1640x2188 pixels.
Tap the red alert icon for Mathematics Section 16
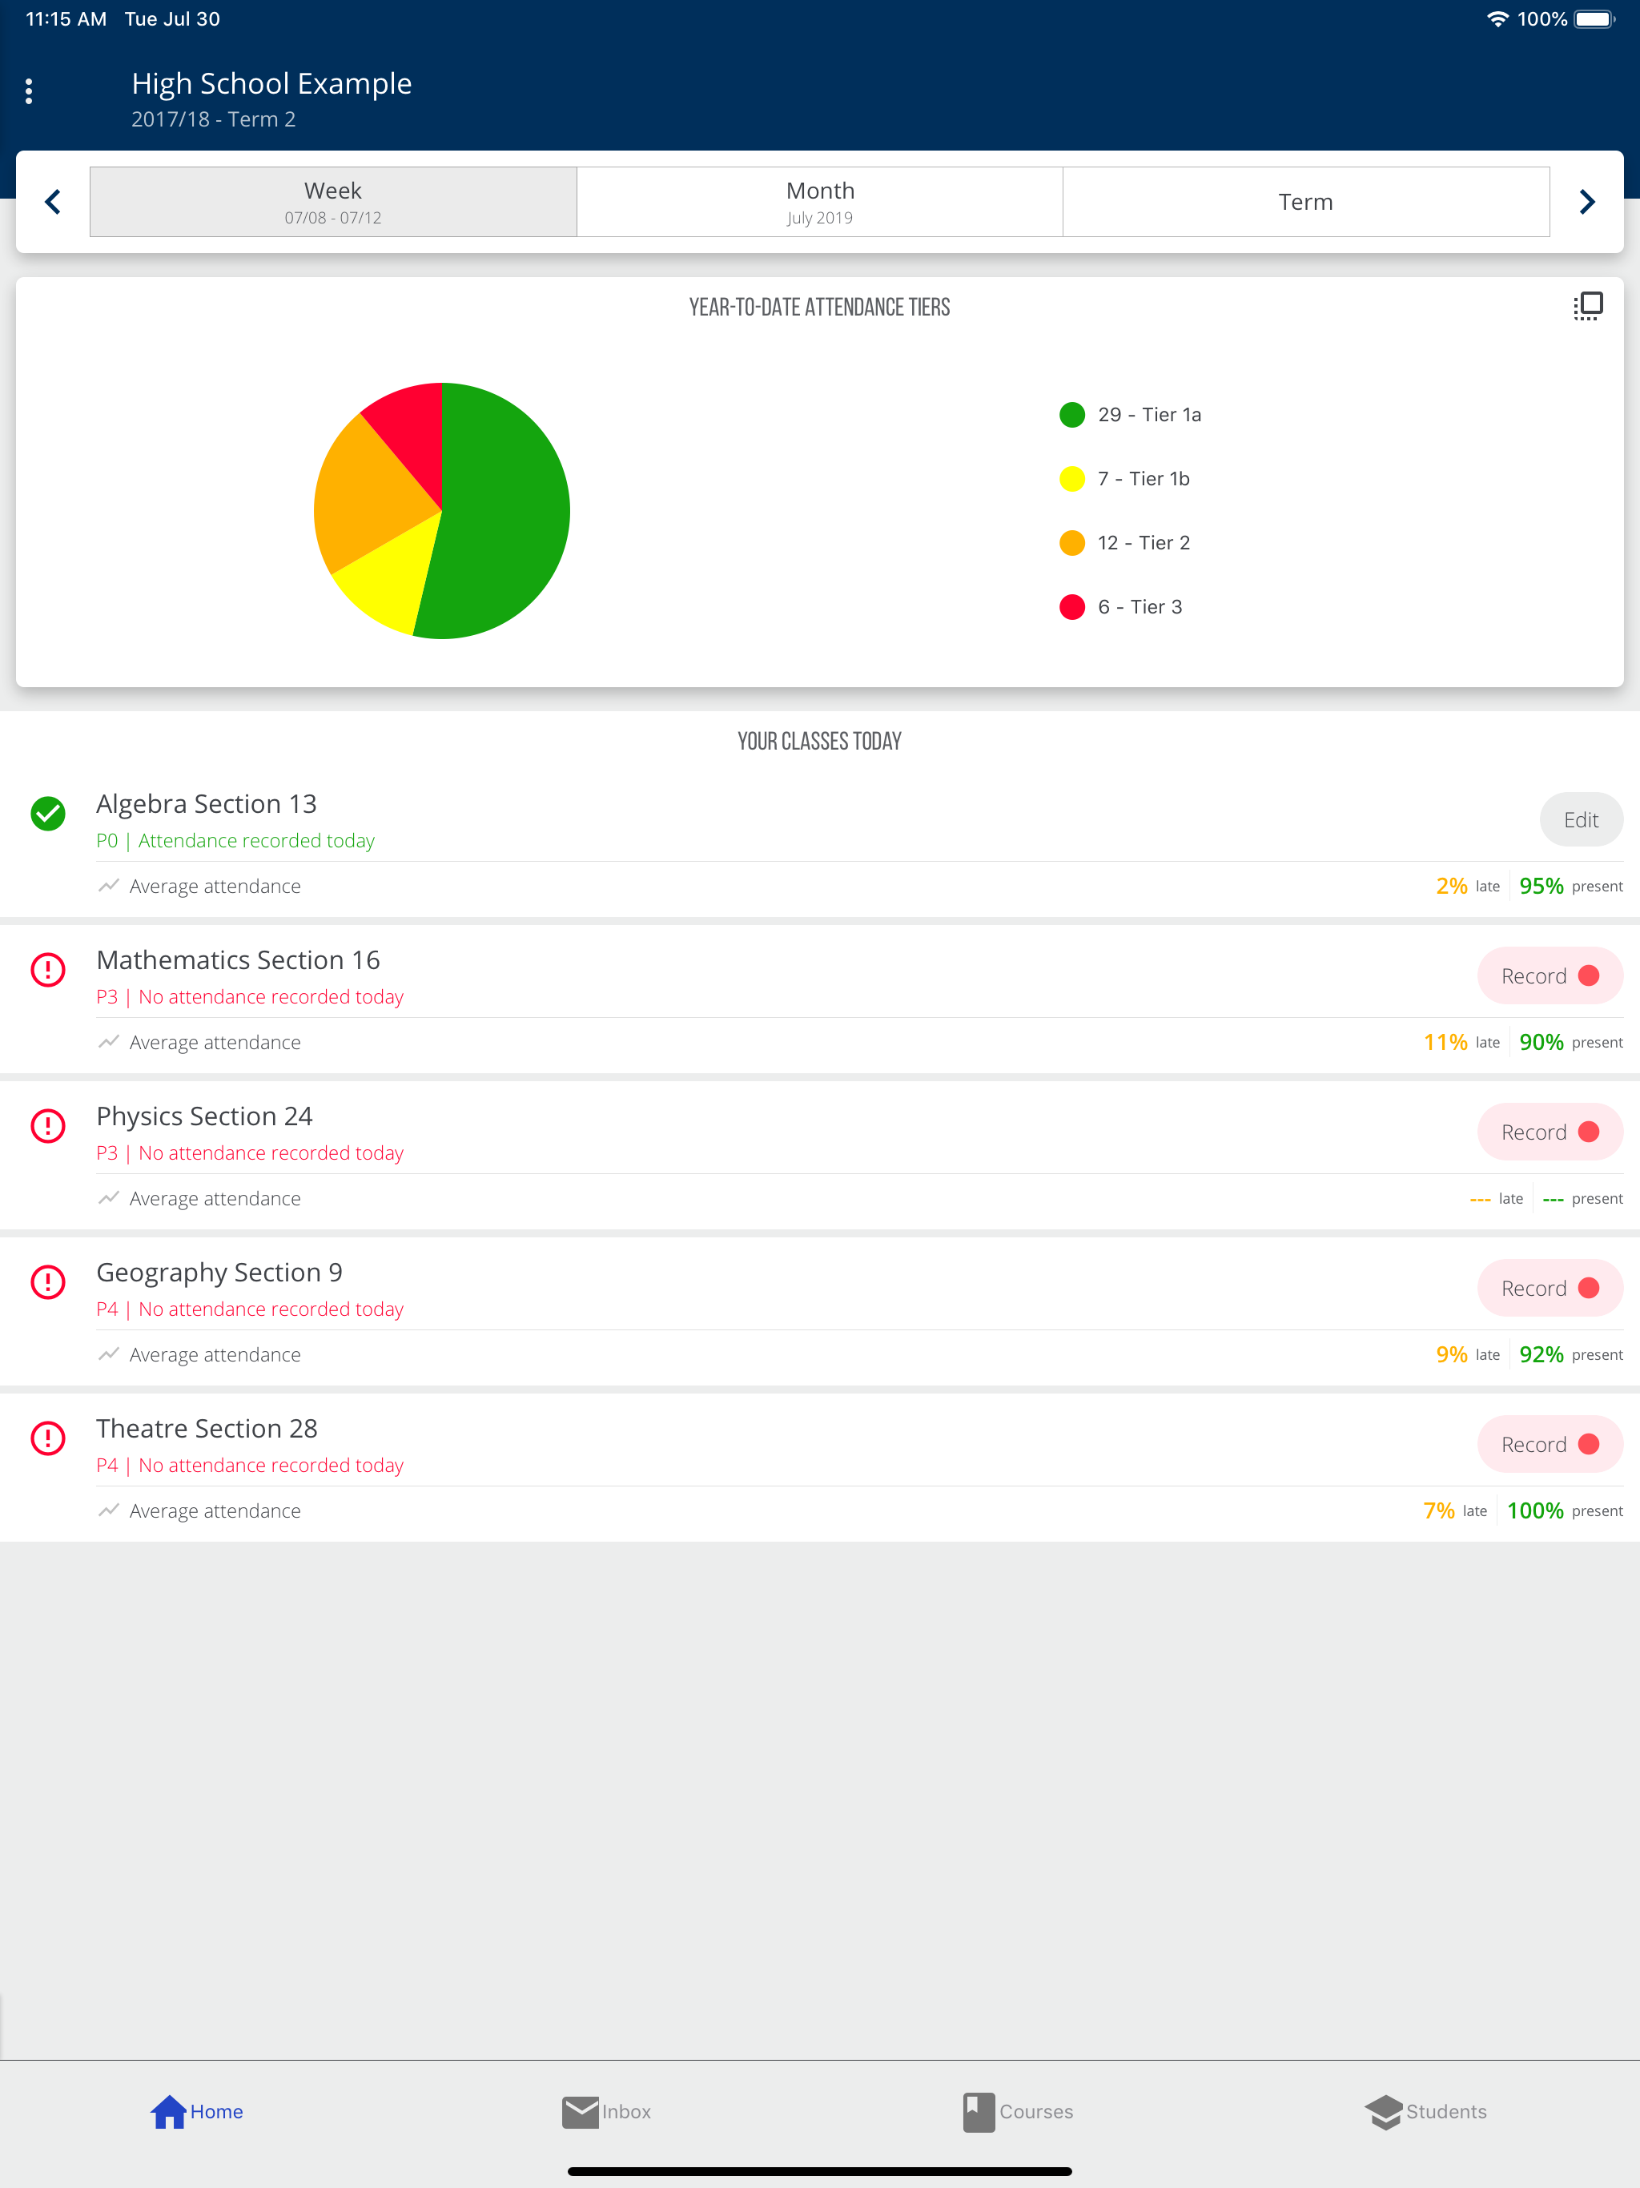tap(47, 969)
